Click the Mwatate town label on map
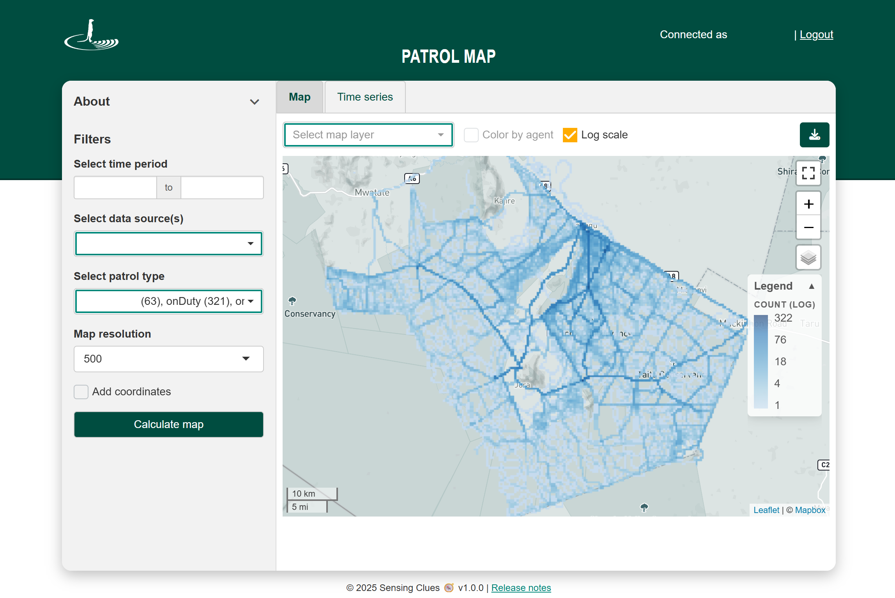The width and height of the screenshot is (895, 598). [372, 193]
